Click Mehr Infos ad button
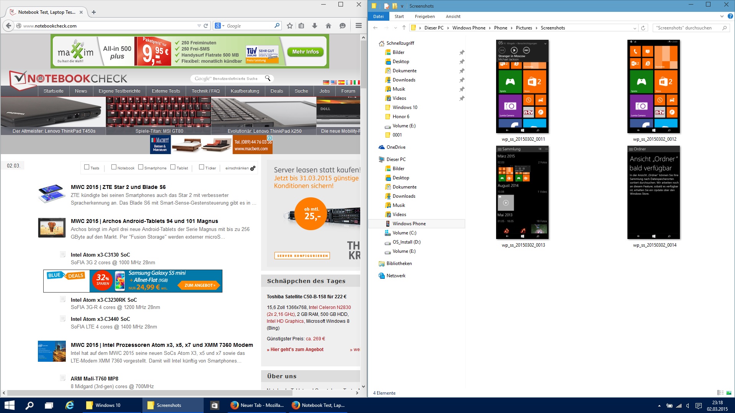The image size is (735, 413). pos(305,52)
